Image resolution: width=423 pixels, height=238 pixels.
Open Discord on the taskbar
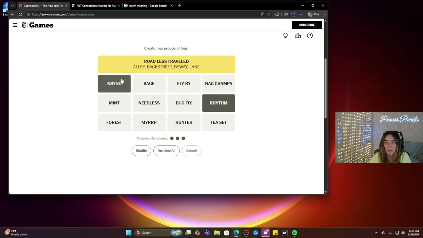pyautogui.click(x=265, y=233)
